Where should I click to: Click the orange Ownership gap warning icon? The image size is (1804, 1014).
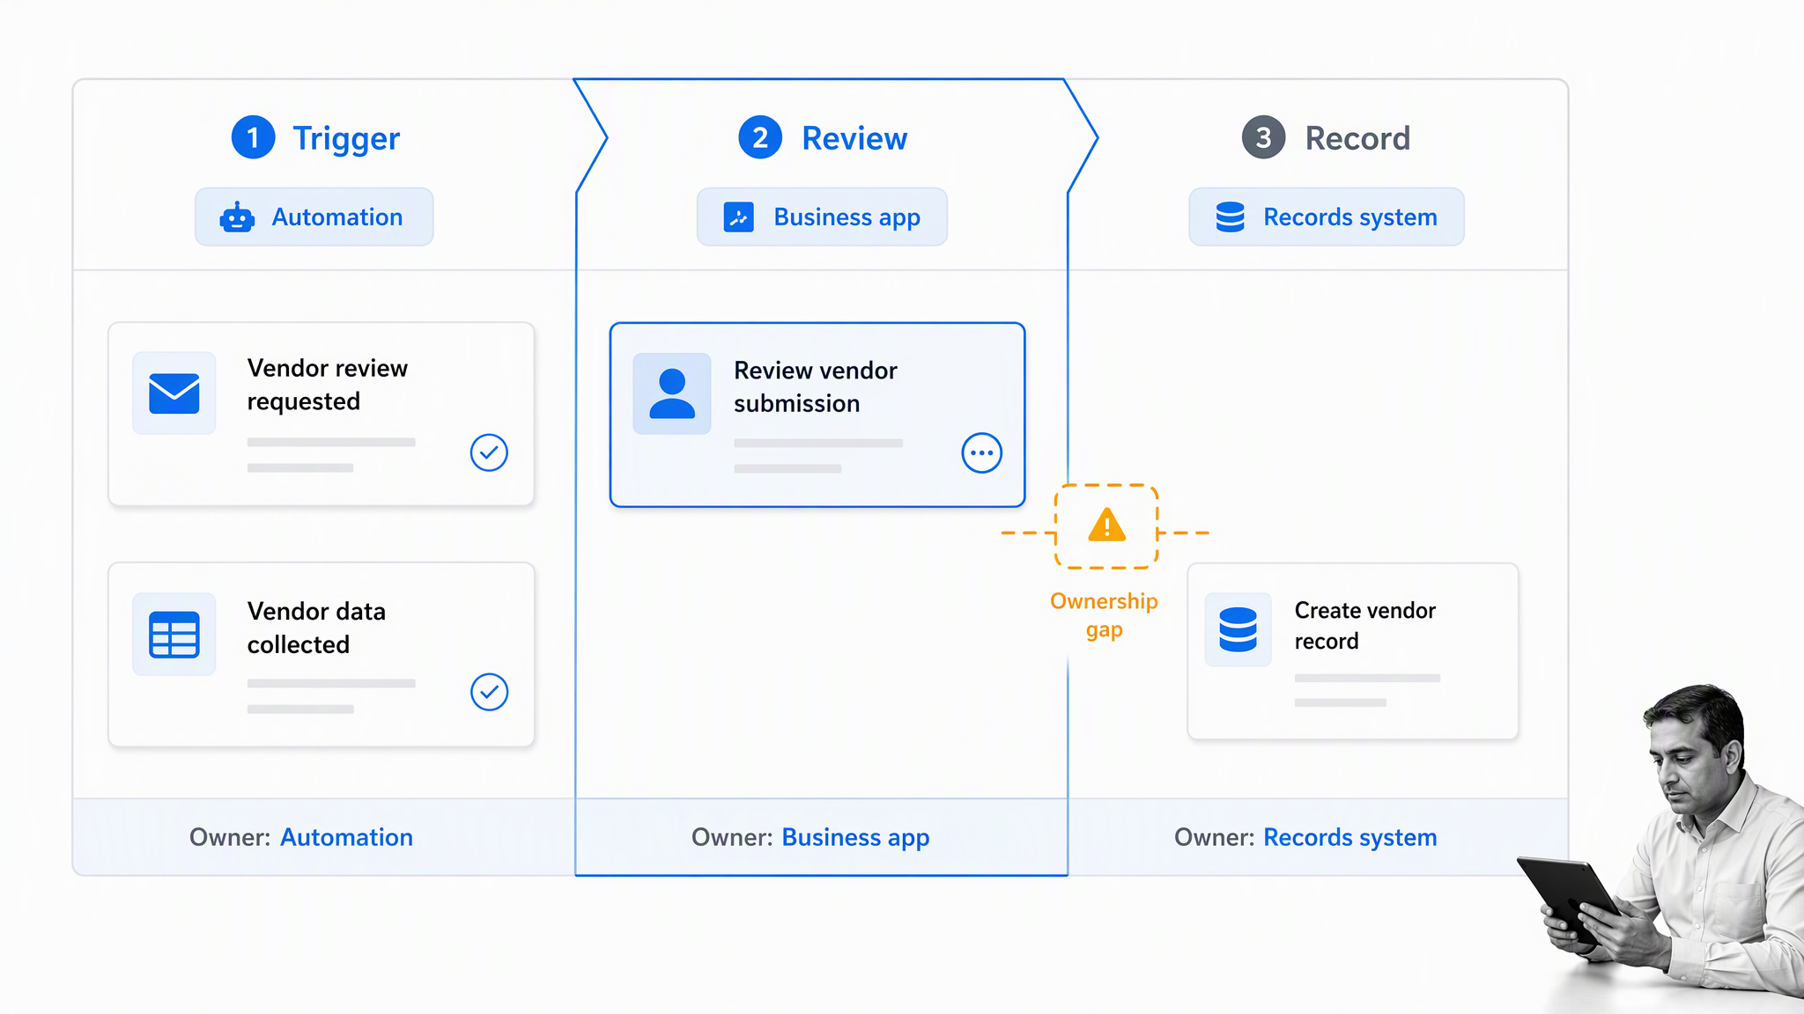coord(1106,525)
